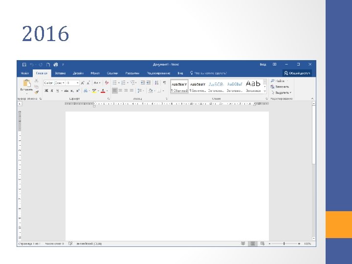The image size is (352, 264).
Task: Switch to Web Layout view in status bar
Action: click(x=262, y=243)
